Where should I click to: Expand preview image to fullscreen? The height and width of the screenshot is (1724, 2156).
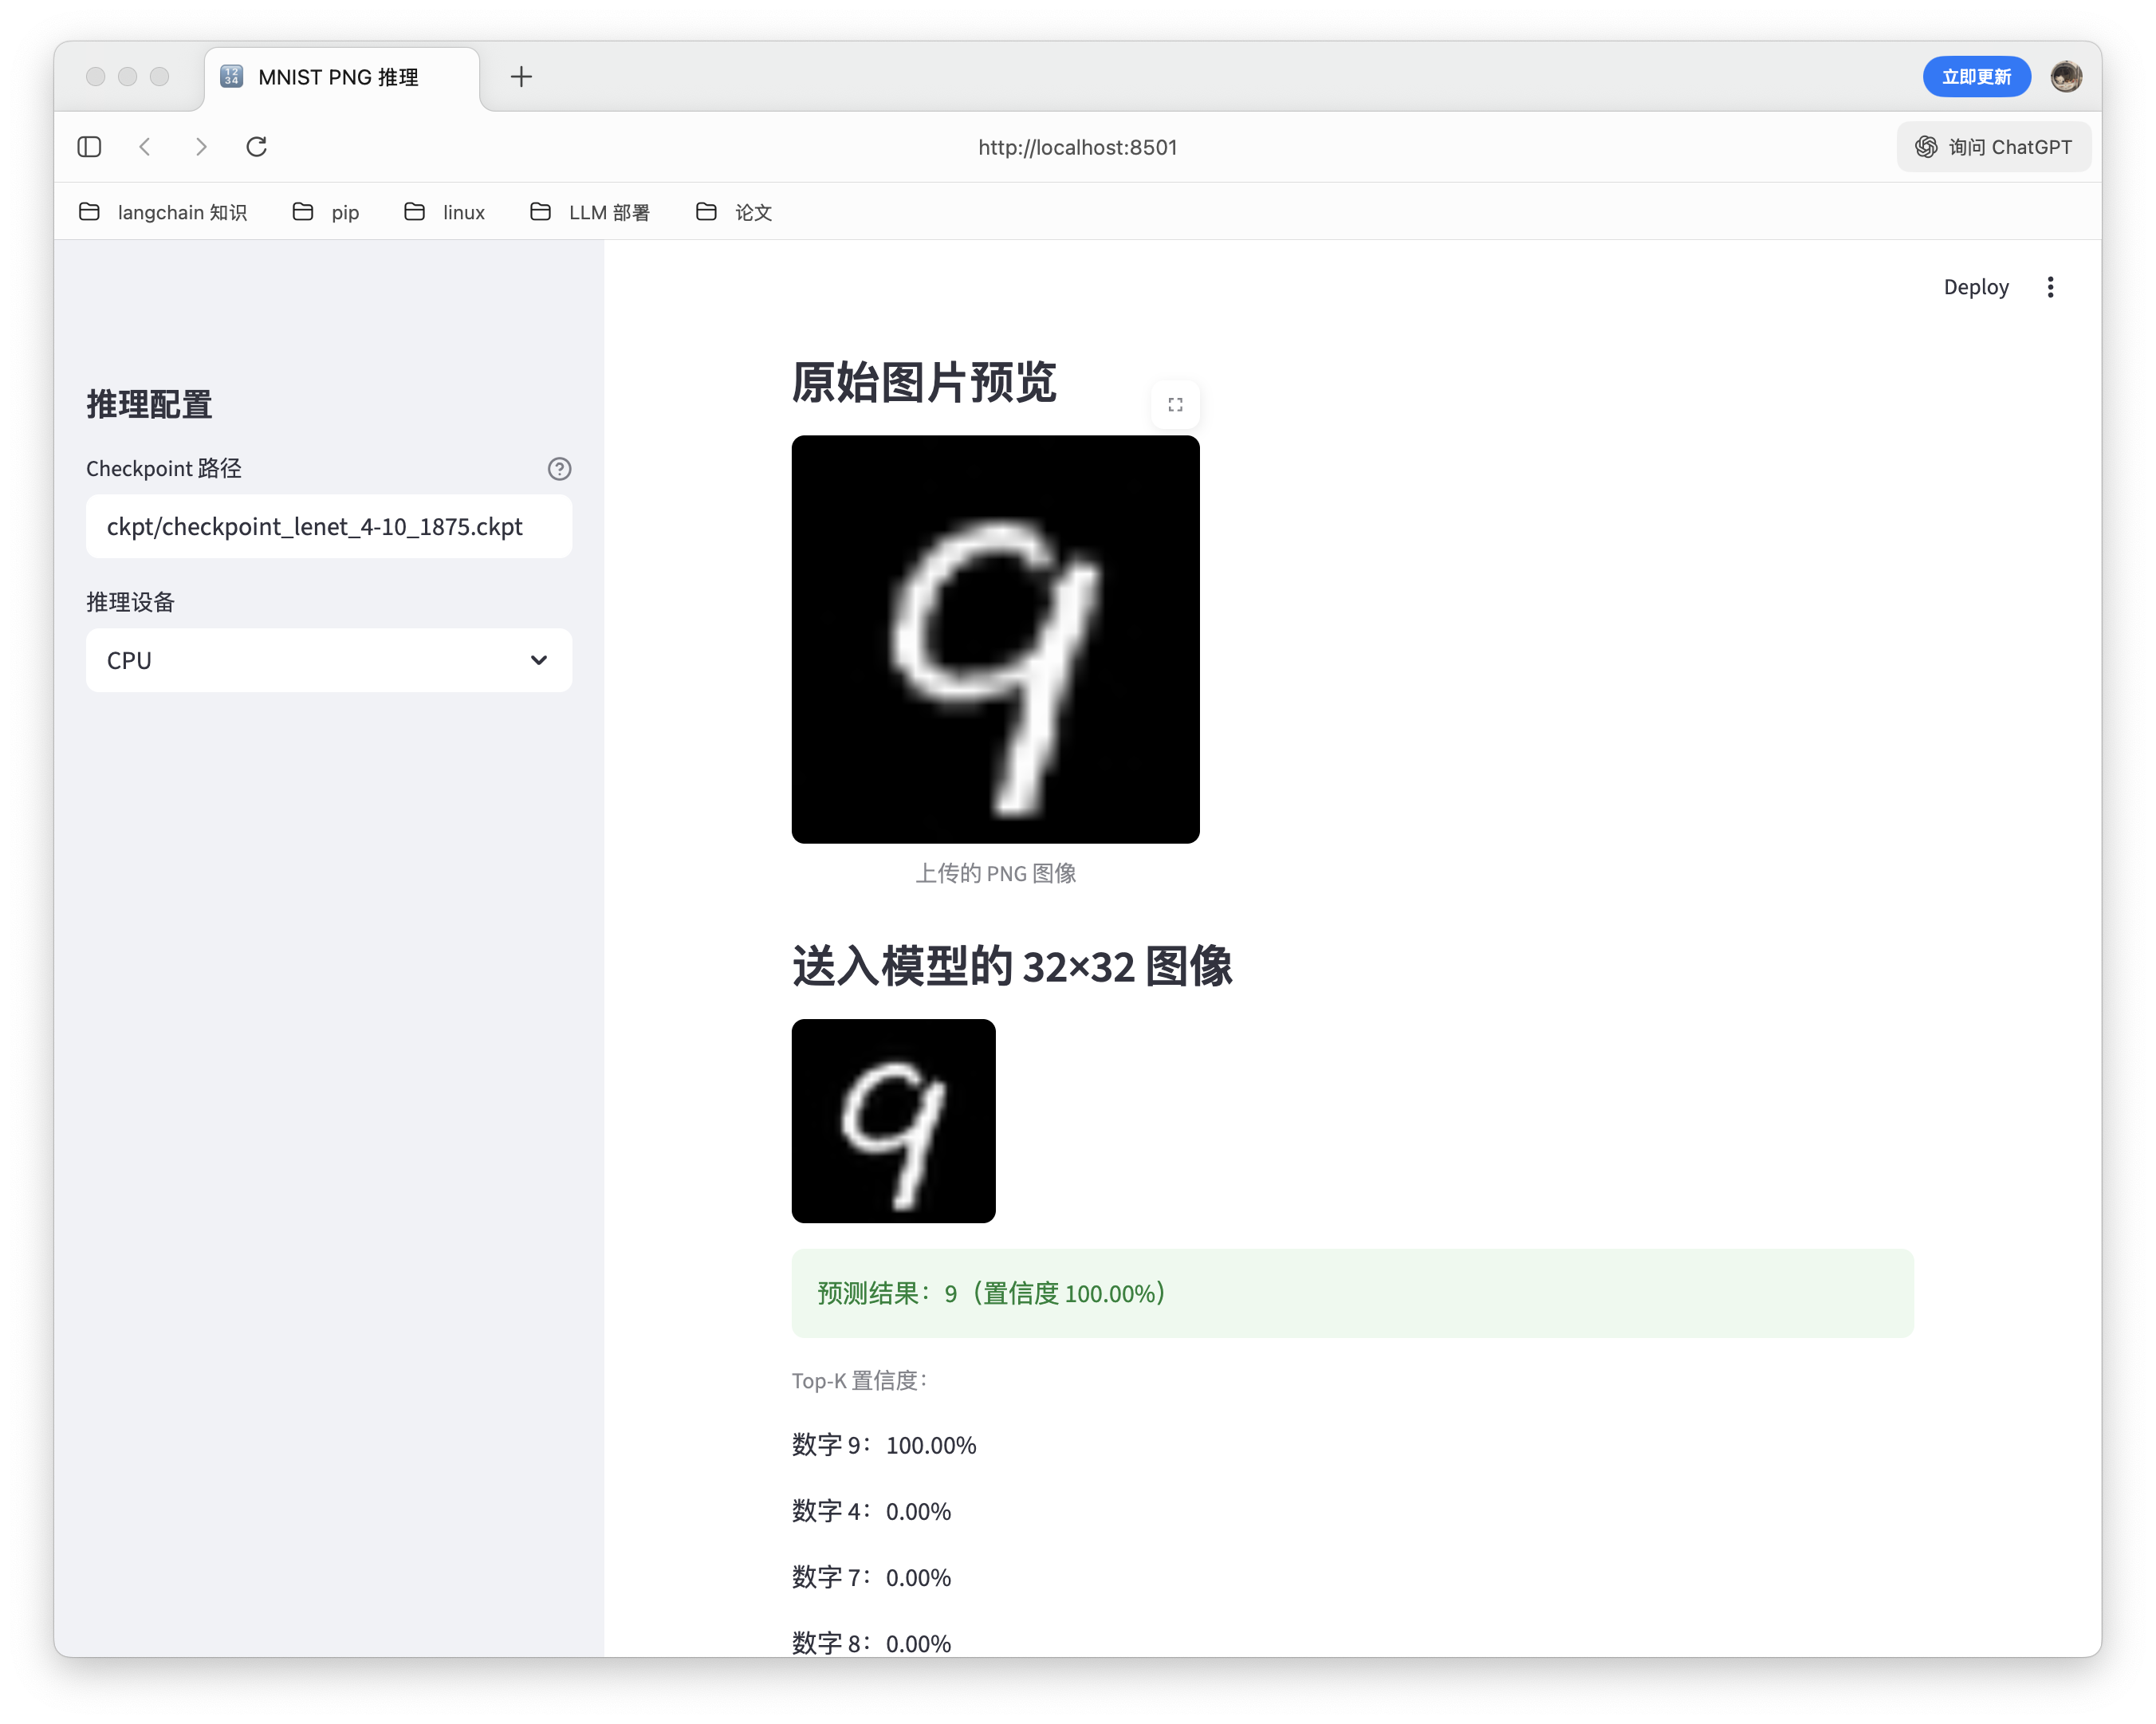click(1175, 405)
